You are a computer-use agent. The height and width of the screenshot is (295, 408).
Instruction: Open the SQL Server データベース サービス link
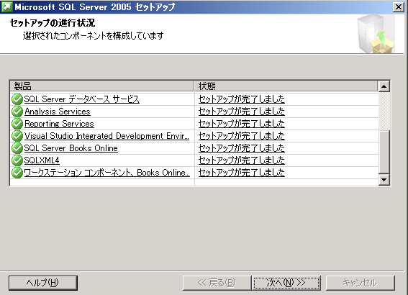click(82, 99)
